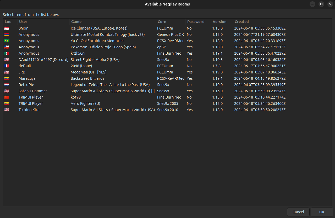
Task: Click the flag icon next to user default
Action: pyautogui.click(x=7, y=66)
